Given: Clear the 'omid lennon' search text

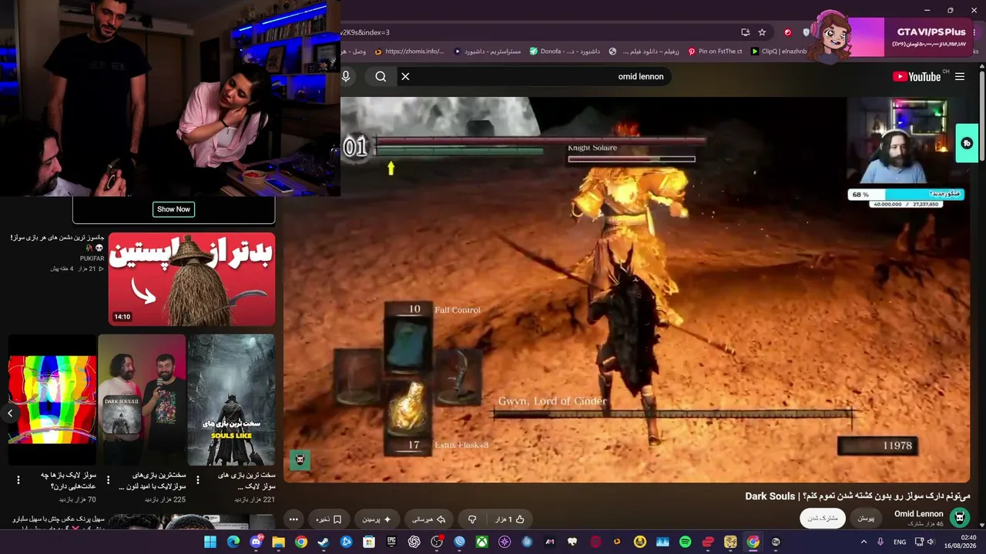Looking at the screenshot, I should (x=405, y=76).
